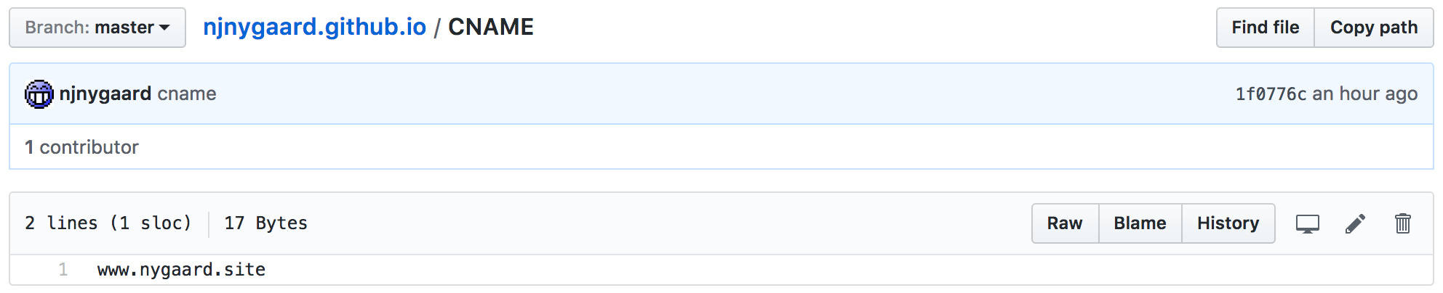Open the "cname" commit message link
This screenshot has width=1443, height=293.
187,94
